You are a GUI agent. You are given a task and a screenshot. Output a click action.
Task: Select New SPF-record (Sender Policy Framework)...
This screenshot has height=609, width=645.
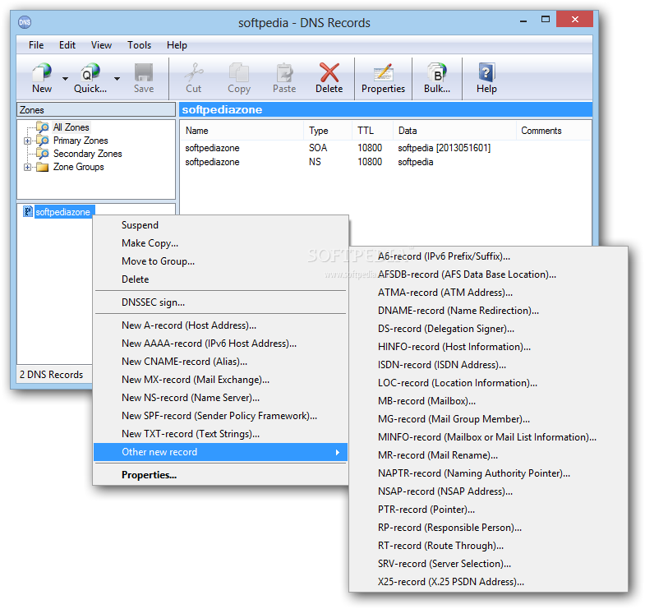click(x=220, y=416)
